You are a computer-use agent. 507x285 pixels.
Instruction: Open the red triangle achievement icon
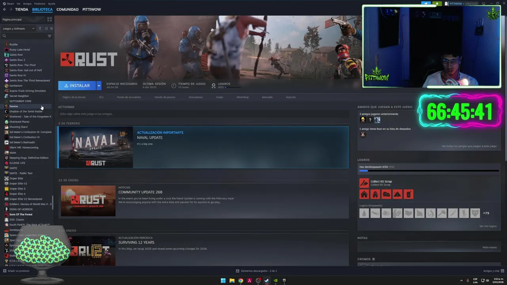click(x=397, y=194)
